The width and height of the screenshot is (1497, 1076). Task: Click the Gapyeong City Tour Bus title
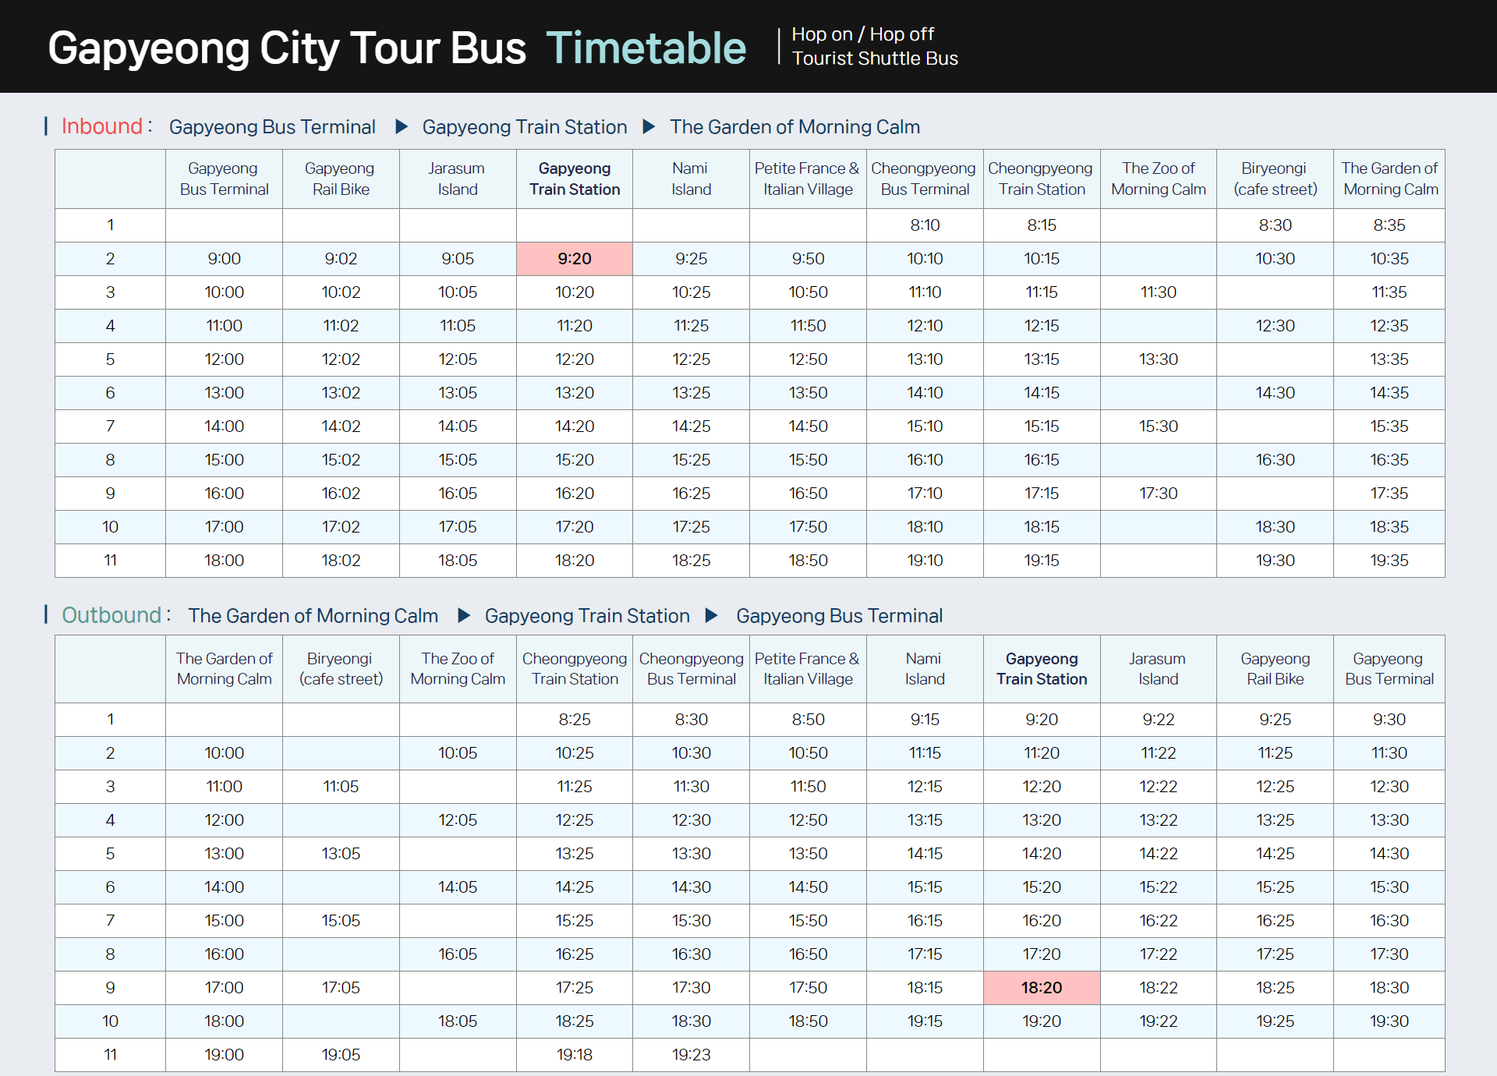click(287, 48)
